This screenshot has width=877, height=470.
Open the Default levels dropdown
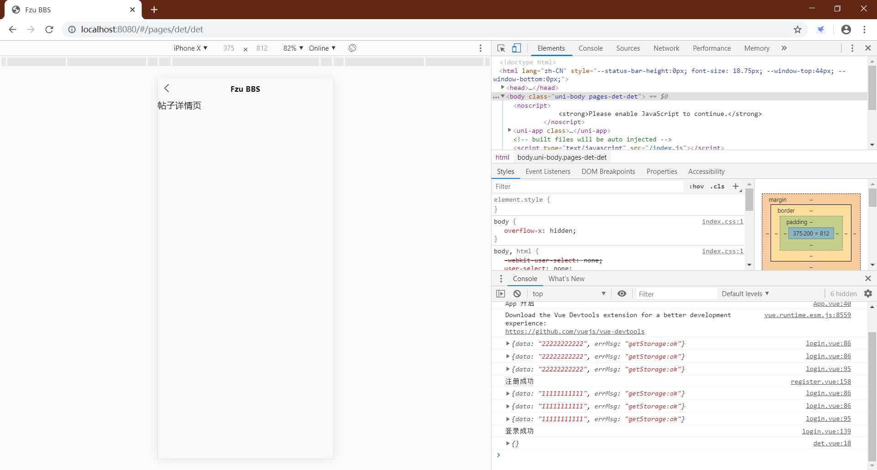[x=745, y=294]
